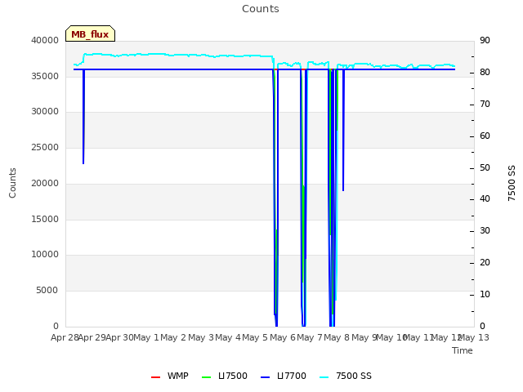Click the 10 right axis tick
This screenshot has width=523, height=392.
[485, 294]
